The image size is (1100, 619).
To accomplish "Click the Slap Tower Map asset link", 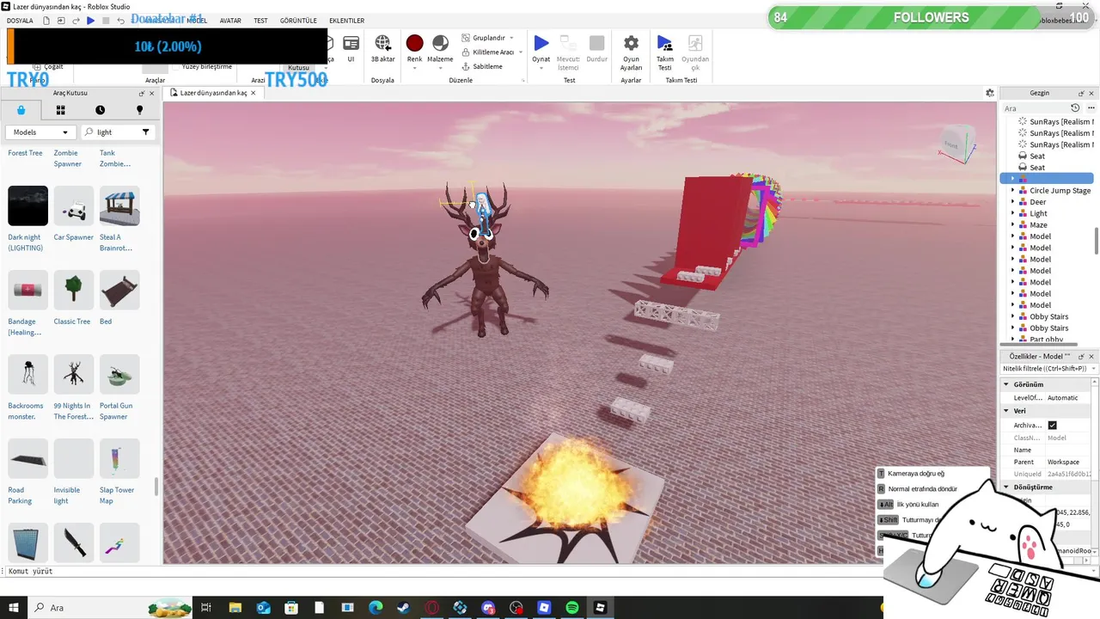I will pos(117,495).
